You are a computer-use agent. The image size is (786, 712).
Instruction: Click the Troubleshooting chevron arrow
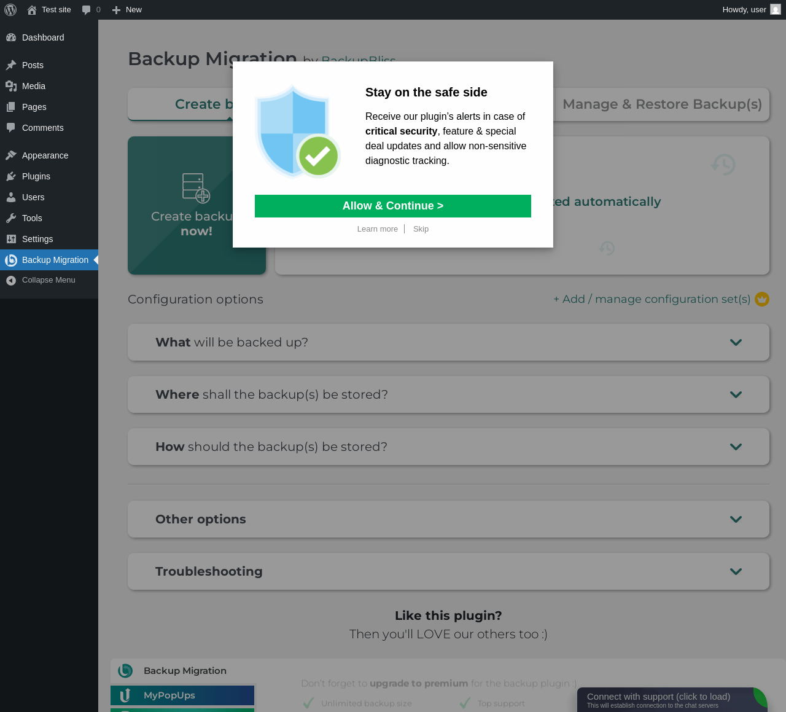click(736, 571)
